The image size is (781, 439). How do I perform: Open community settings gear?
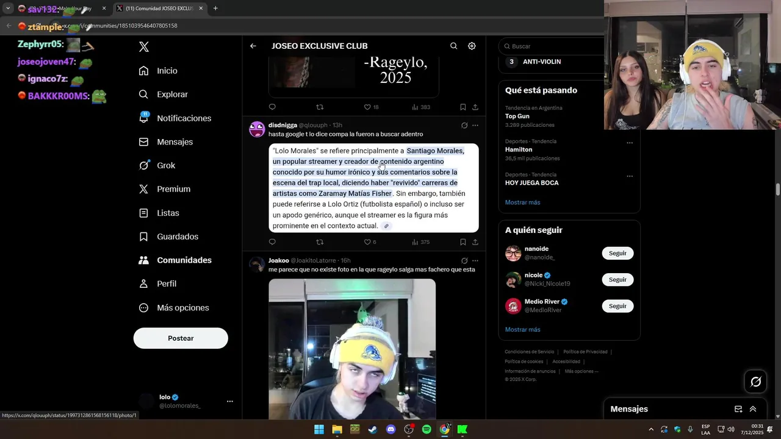tap(472, 46)
